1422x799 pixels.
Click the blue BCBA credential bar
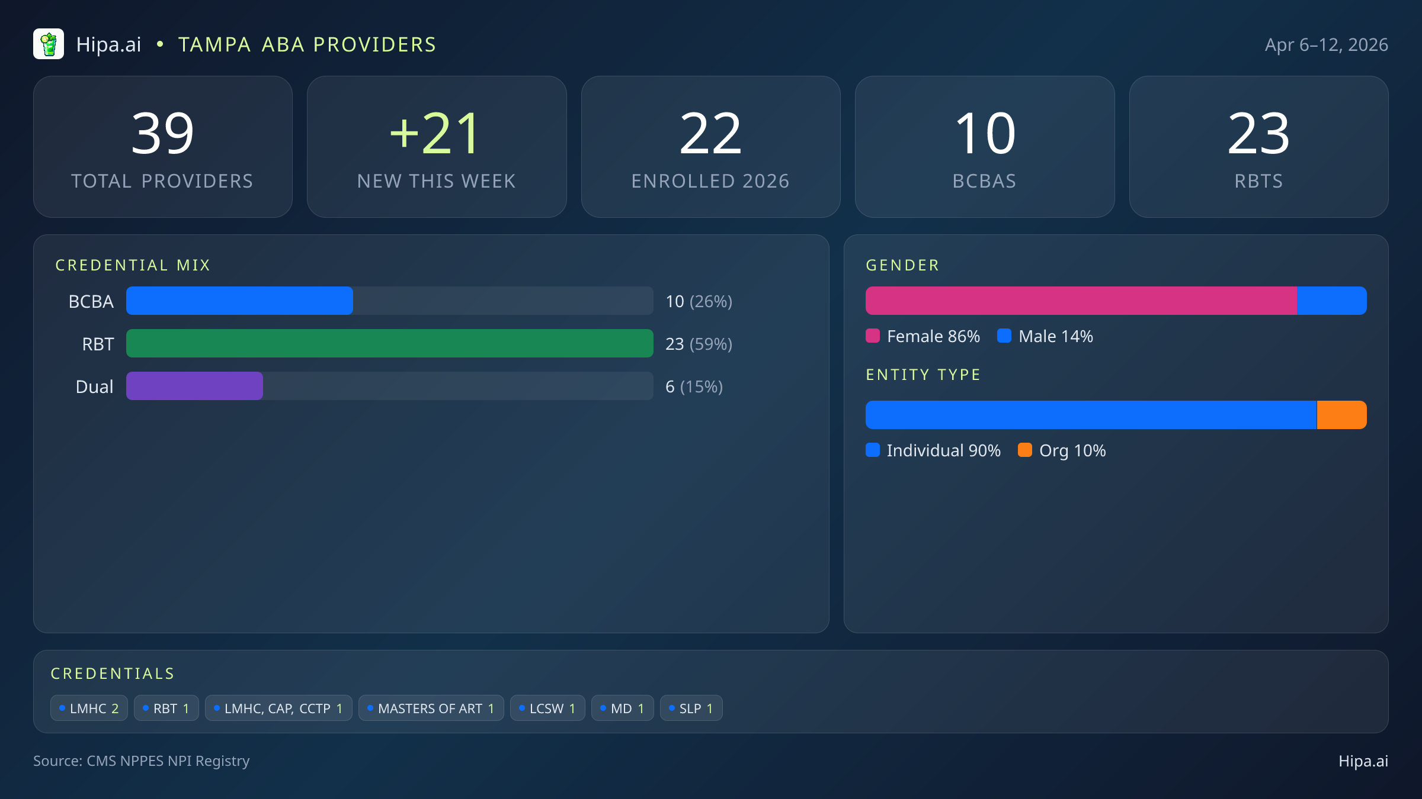click(239, 301)
